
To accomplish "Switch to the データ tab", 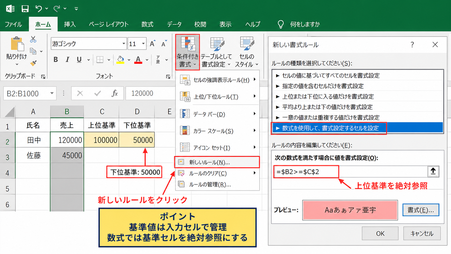I will click(x=174, y=24).
